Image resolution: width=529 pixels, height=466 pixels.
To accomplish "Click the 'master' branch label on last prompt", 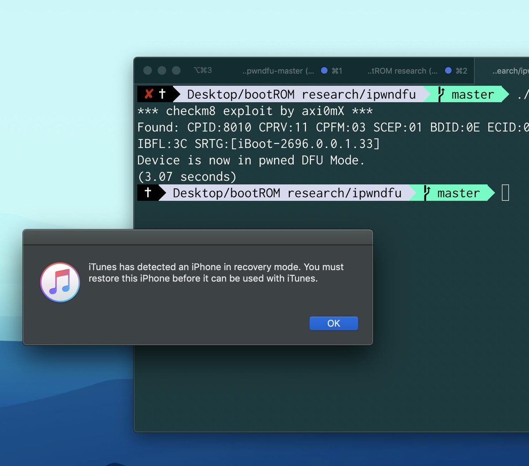I will 458,193.
